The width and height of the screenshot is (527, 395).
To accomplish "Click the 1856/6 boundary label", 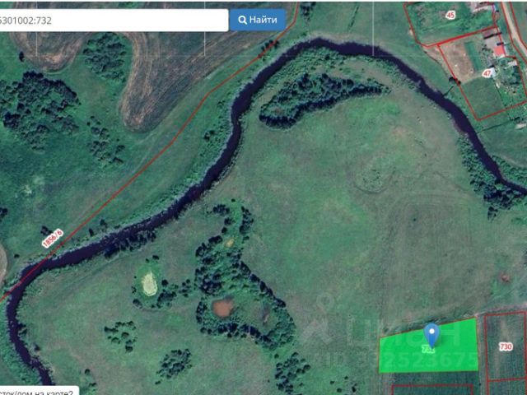I will 53,239.
